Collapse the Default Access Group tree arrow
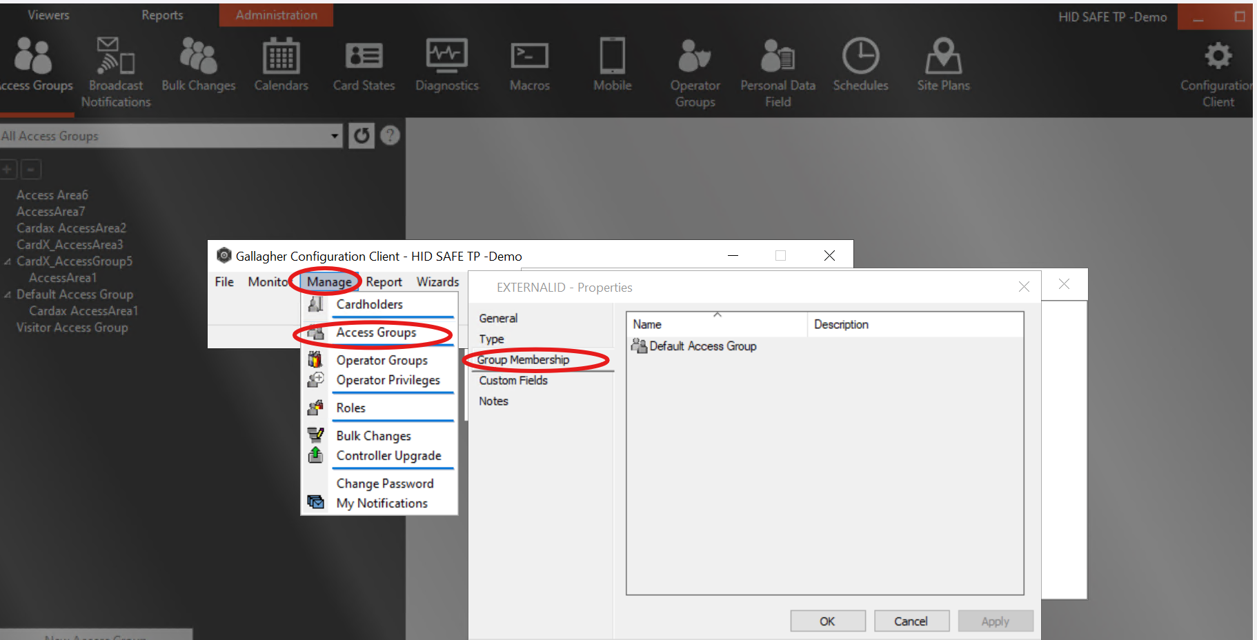The height and width of the screenshot is (640, 1257). point(8,295)
